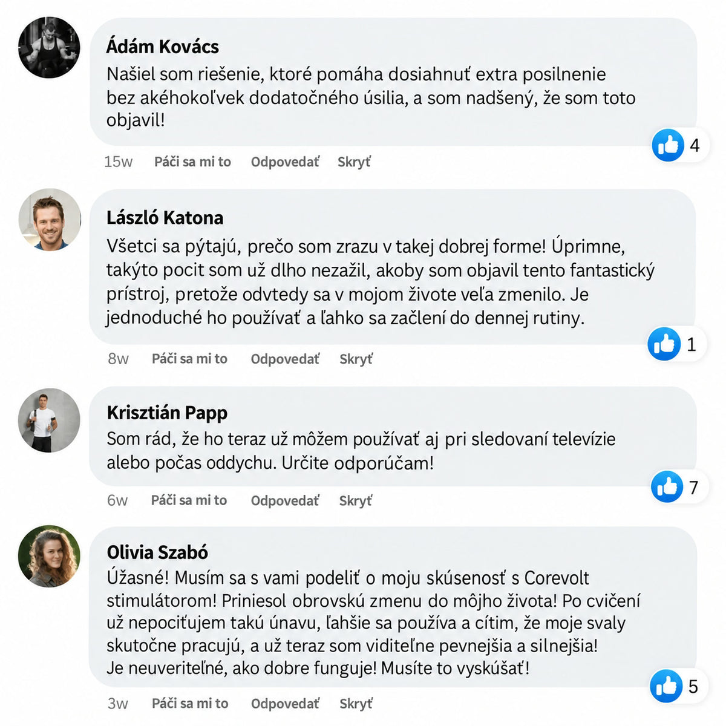This screenshot has height=726, width=726.
Task: Reply to Ádám Kovács's comment with 'Odpovedať'
Action: [285, 162]
